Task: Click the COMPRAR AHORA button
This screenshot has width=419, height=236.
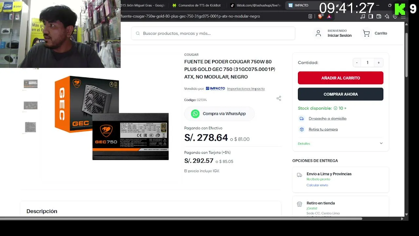Action: point(340,94)
